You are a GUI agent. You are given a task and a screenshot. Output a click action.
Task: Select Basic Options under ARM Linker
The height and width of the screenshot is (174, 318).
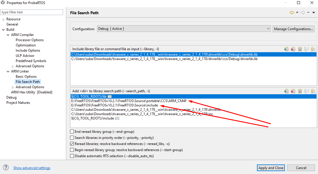click(26, 77)
